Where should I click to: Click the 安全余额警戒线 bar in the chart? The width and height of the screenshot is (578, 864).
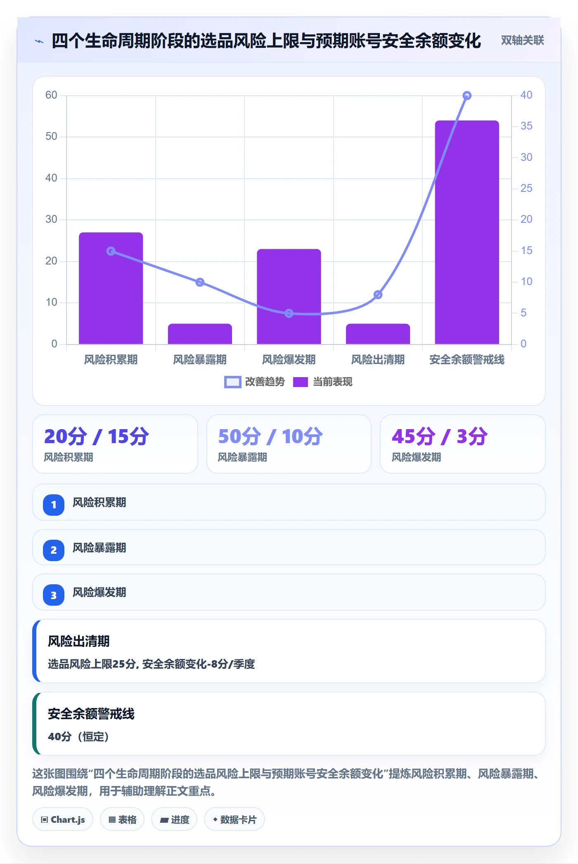pyautogui.click(x=467, y=232)
